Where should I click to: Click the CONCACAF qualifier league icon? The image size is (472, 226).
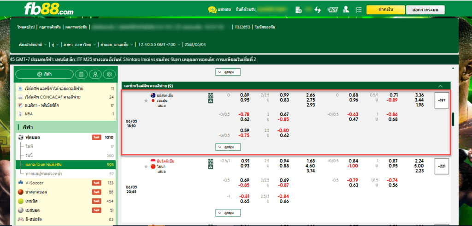(20, 97)
